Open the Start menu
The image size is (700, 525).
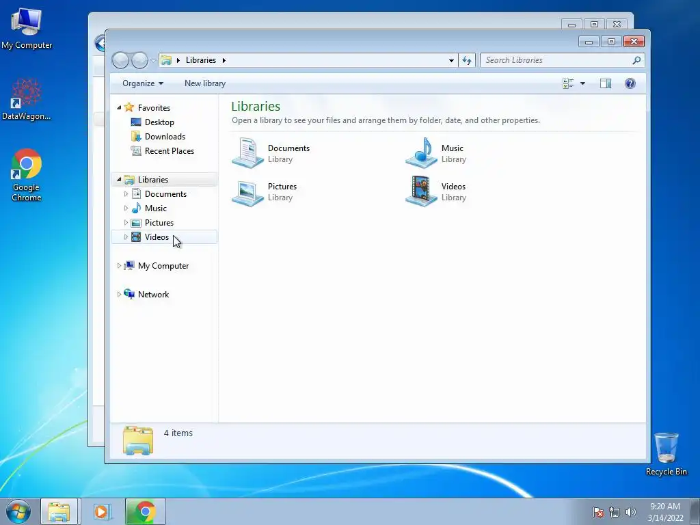click(x=18, y=511)
